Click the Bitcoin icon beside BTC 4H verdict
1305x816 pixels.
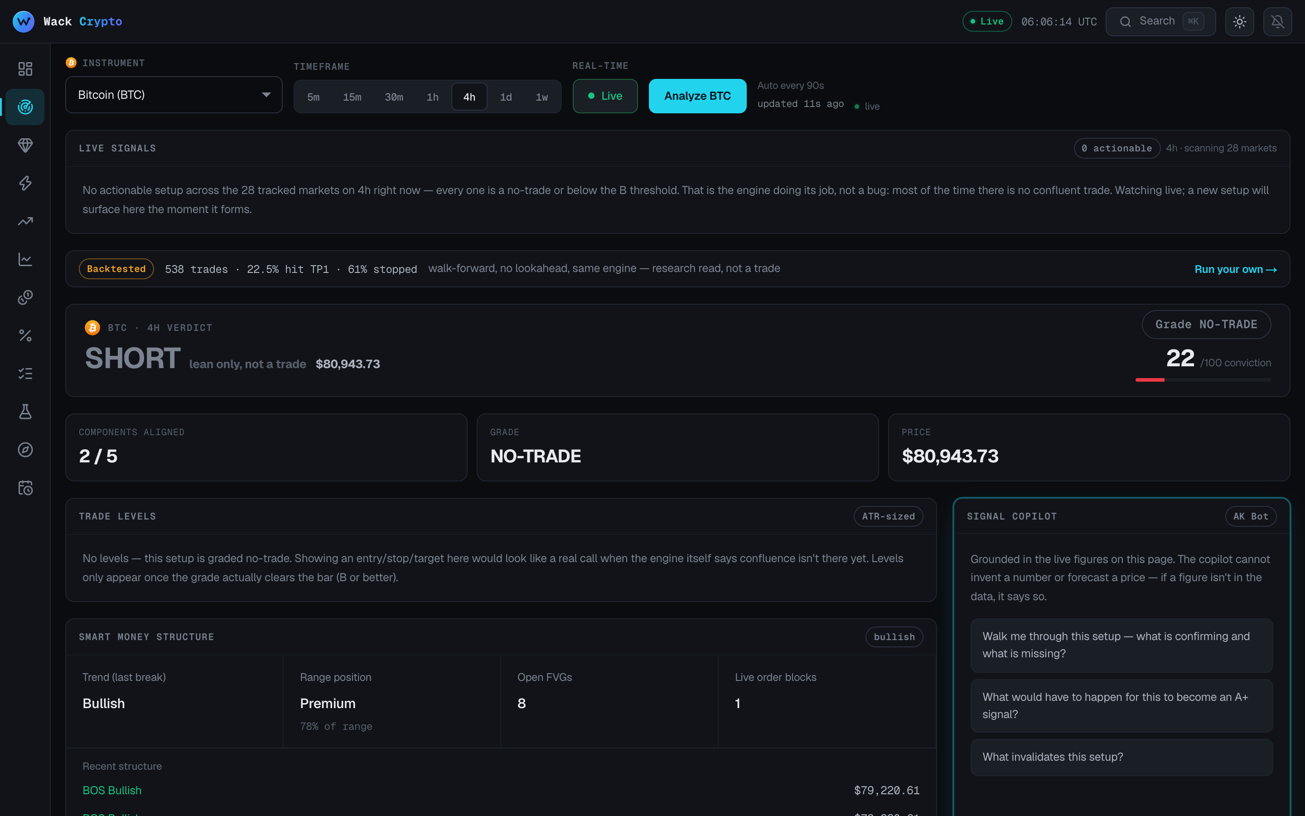coord(92,328)
